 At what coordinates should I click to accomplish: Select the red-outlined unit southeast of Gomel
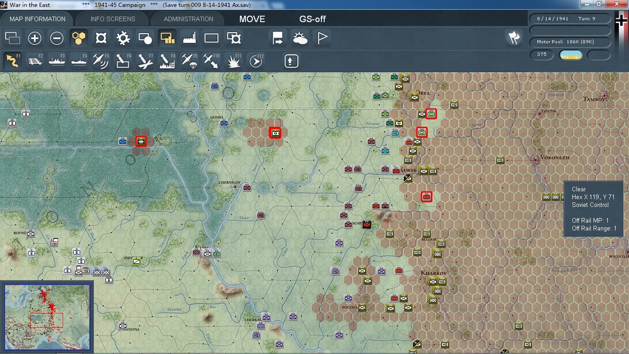pos(275,133)
